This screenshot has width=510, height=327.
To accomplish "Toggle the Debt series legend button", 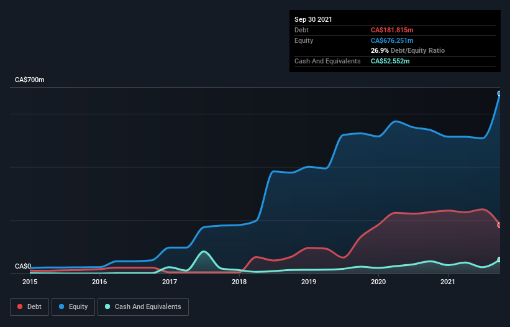I will pos(29,307).
